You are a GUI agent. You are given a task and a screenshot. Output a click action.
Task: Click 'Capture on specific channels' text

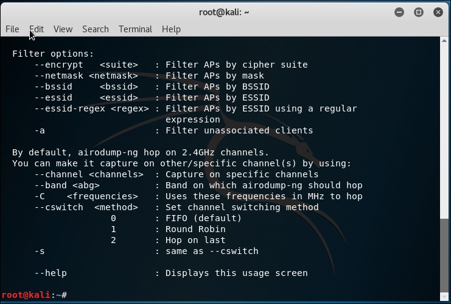(242, 174)
